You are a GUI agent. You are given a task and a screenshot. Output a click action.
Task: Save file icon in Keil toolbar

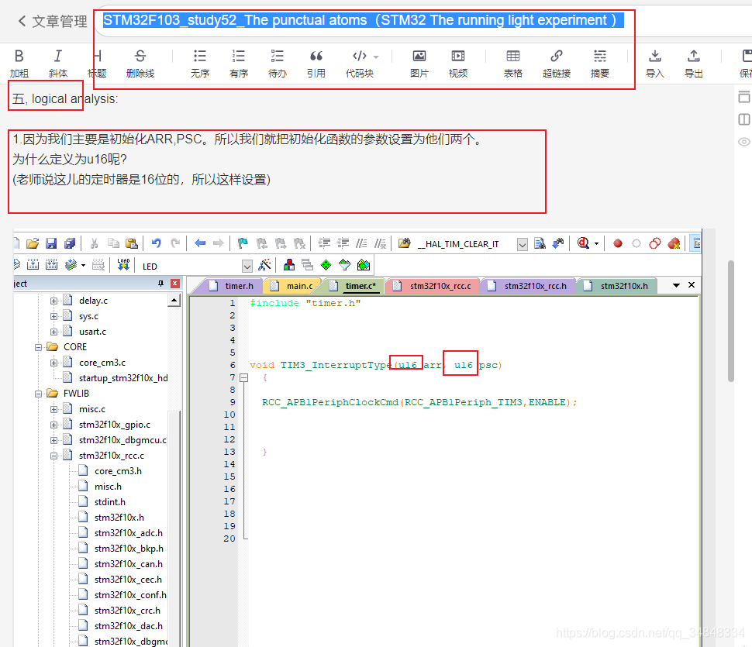pyautogui.click(x=51, y=243)
